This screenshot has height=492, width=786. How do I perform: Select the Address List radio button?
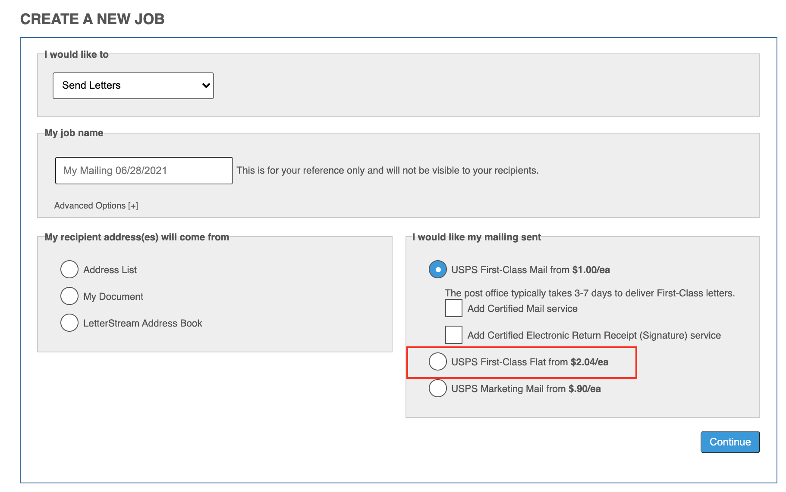point(69,269)
